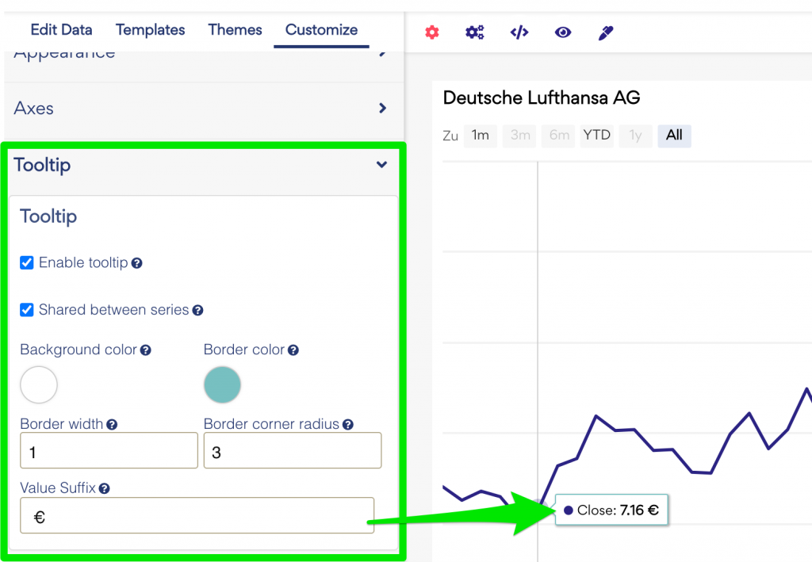812x562 pixels.
Task: Collapse the Tooltip section chevron
Action: coord(381,165)
